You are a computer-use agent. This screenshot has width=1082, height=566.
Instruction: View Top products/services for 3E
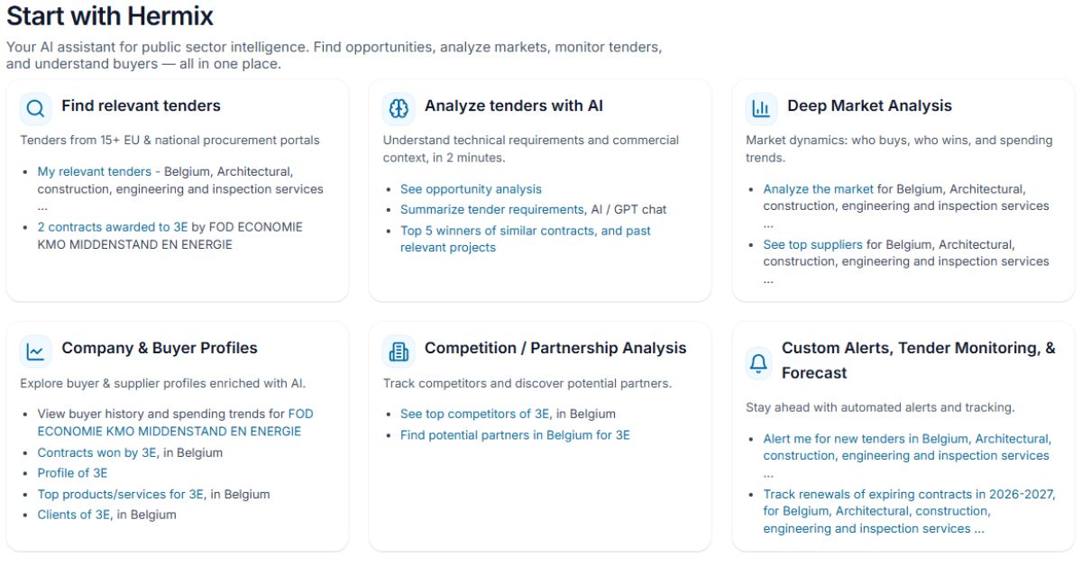pos(121,494)
